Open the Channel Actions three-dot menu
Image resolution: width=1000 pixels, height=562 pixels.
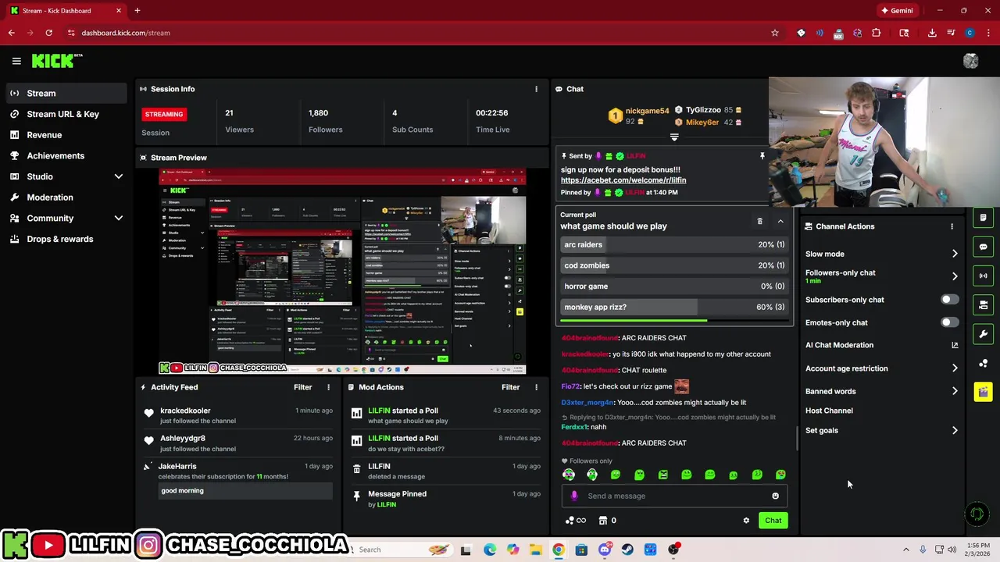pyautogui.click(x=952, y=226)
